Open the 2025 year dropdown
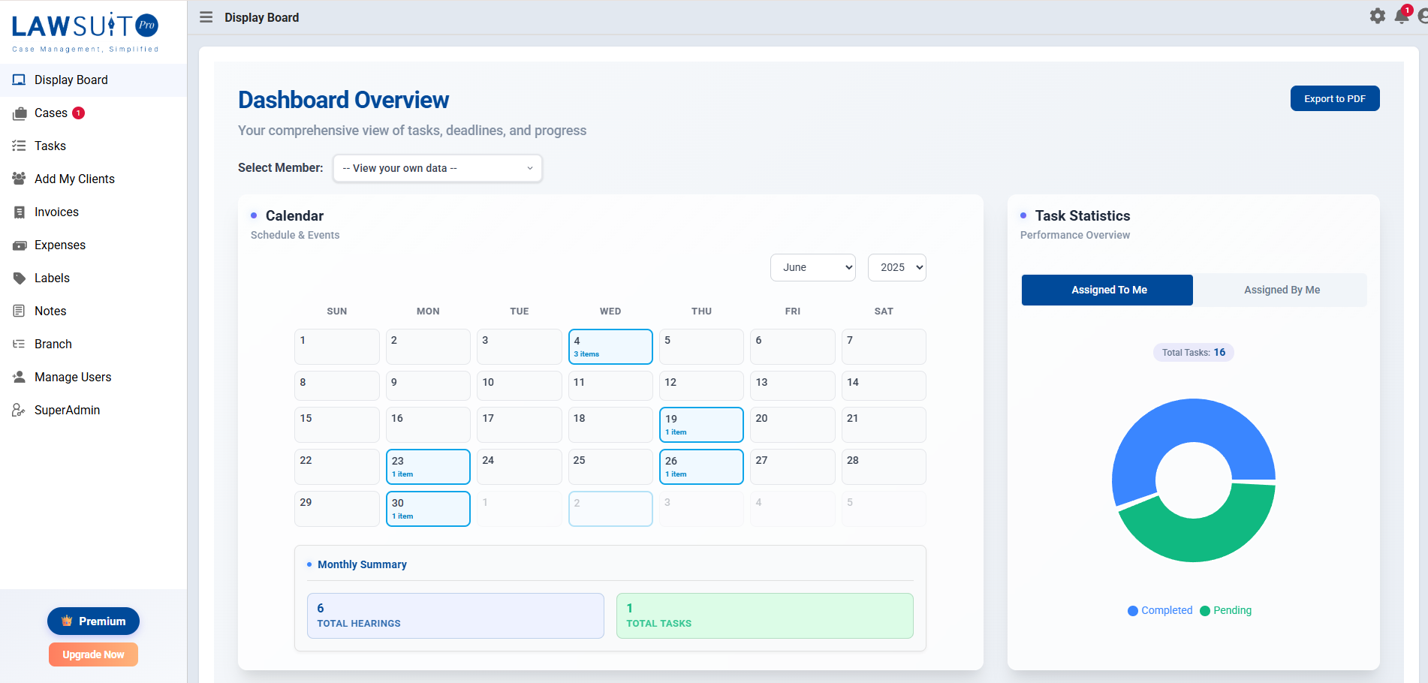 pyautogui.click(x=896, y=267)
